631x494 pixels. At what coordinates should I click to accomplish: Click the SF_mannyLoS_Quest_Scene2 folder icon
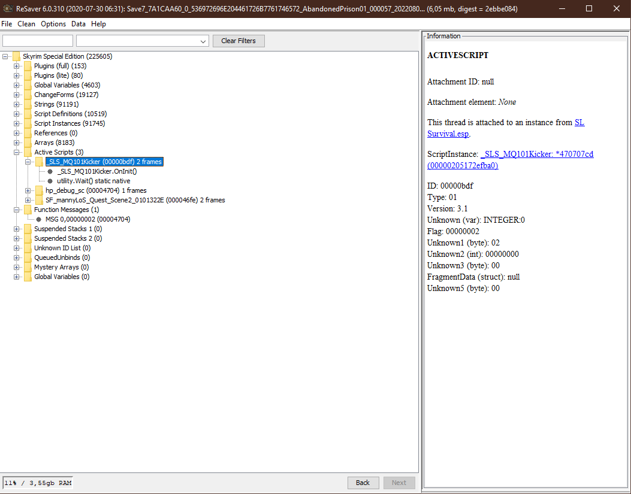tap(39, 200)
